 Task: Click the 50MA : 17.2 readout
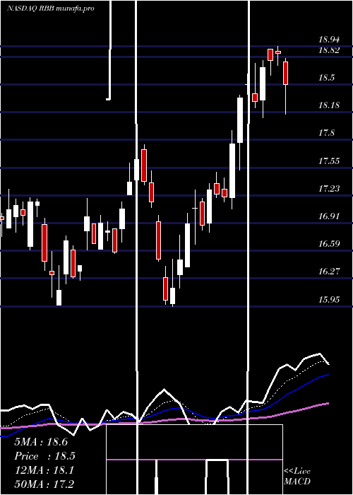pyautogui.click(x=44, y=484)
